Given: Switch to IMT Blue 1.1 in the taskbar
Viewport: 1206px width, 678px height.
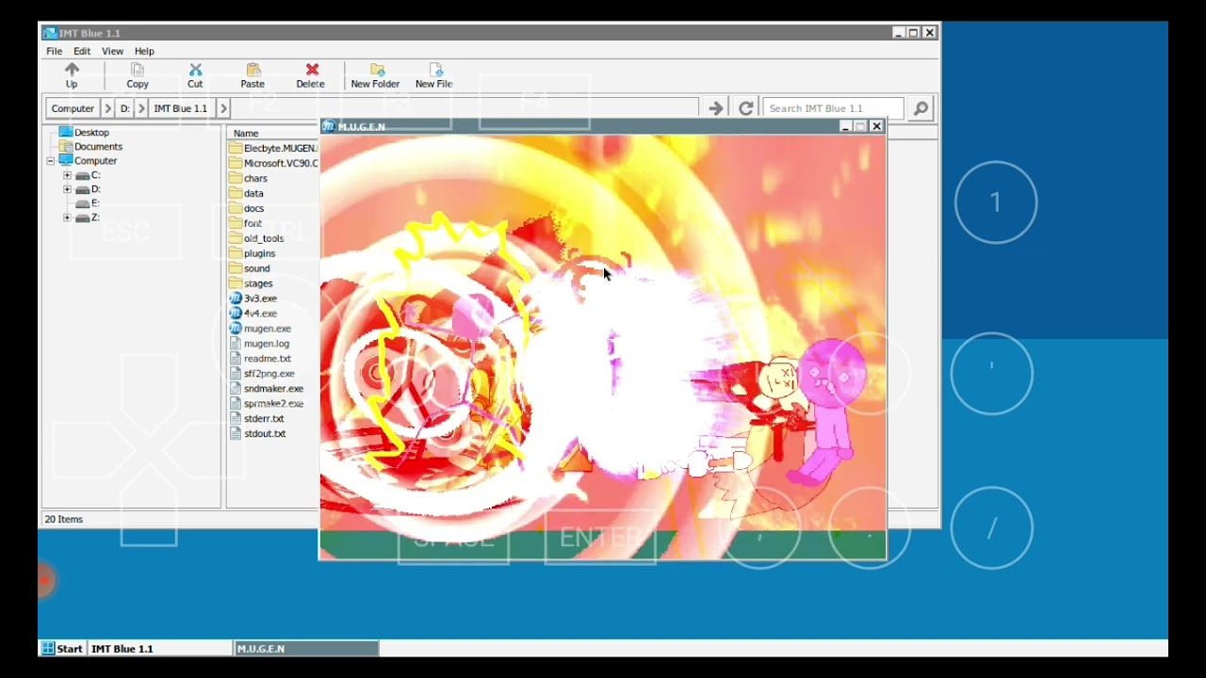Looking at the screenshot, I should pos(159,649).
